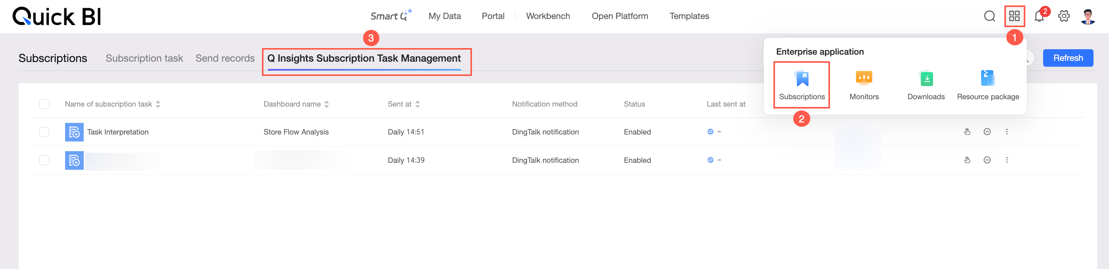Click last-sent status icon in Daily 14:39 row
The width and height of the screenshot is (1109, 269).
tap(710, 160)
